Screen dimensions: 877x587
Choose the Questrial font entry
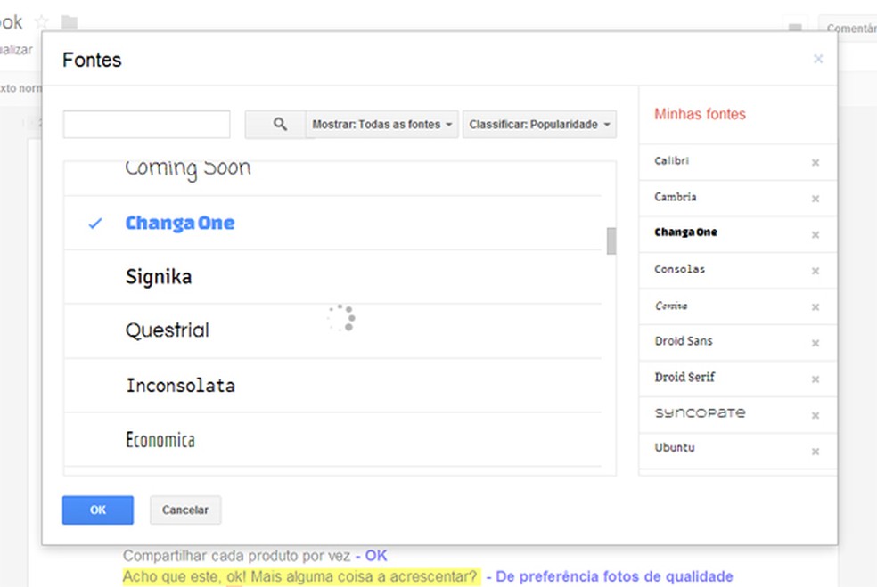168,330
